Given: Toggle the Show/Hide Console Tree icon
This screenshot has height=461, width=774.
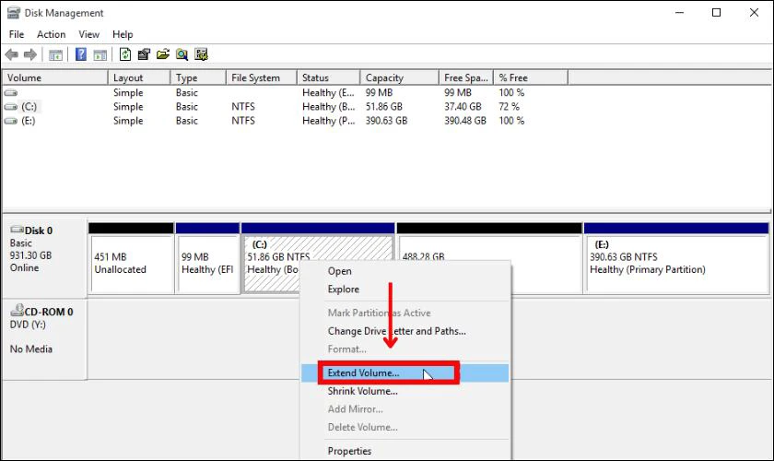Looking at the screenshot, I should click(x=55, y=54).
